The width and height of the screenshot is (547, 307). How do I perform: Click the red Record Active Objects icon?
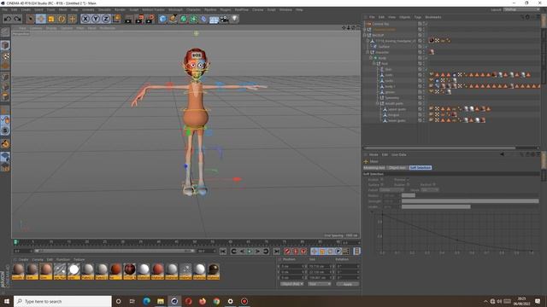[287, 252]
